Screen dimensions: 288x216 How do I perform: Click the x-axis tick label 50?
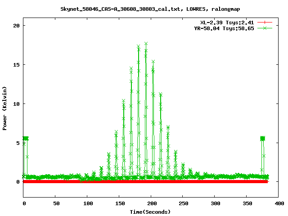[56, 203]
